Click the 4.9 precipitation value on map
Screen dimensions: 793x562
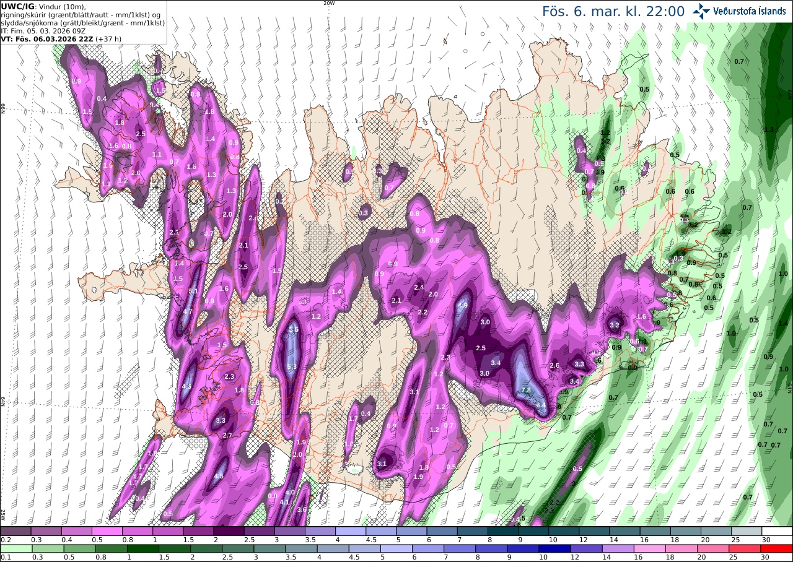click(x=463, y=305)
